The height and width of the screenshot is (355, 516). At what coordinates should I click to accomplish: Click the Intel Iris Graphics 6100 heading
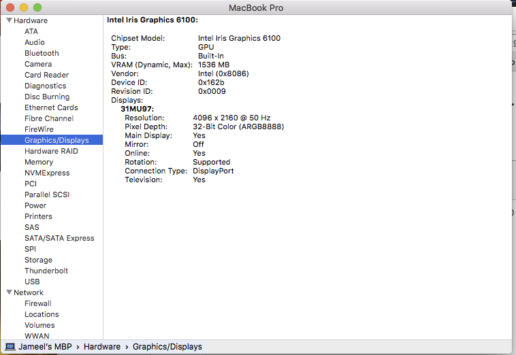coord(152,20)
